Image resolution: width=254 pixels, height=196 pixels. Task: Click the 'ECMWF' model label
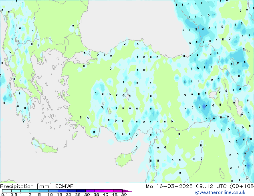(x=65, y=186)
